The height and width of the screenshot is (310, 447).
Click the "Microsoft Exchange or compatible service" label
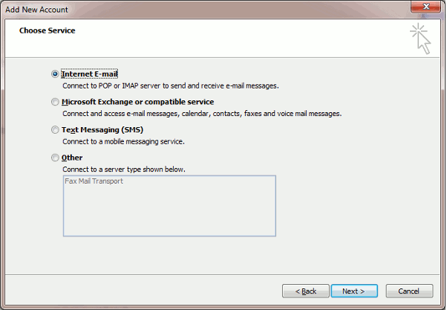138,102
